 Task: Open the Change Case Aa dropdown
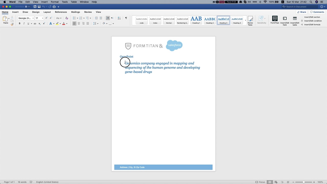click(x=59, y=18)
